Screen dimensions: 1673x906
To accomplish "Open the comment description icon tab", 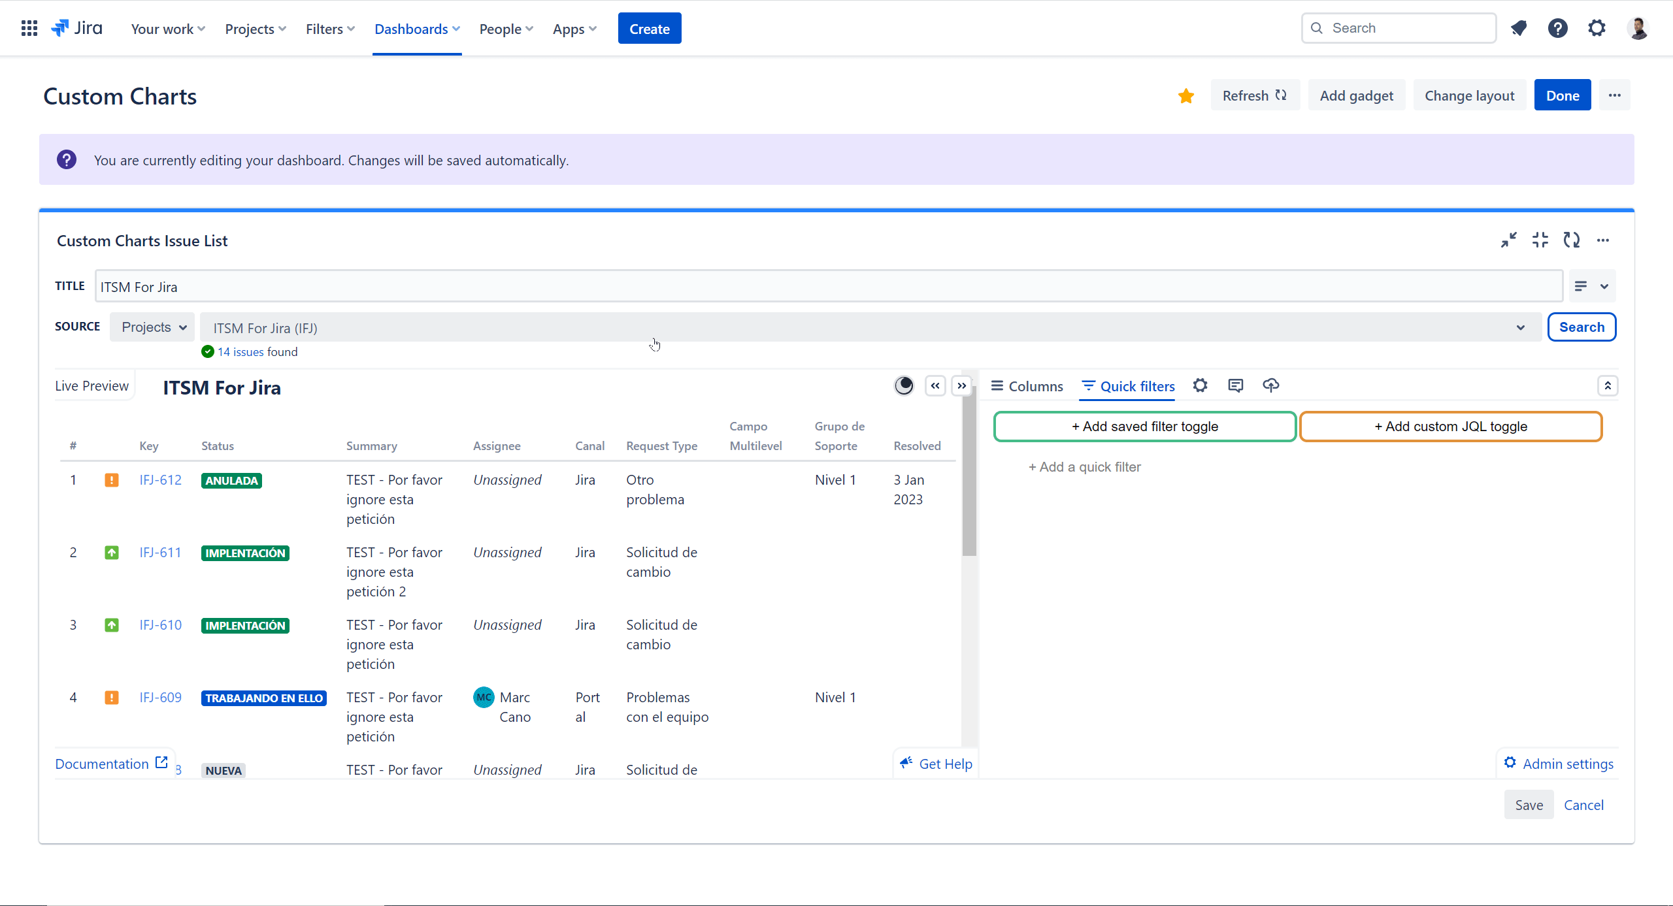I will click(1235, 385).
